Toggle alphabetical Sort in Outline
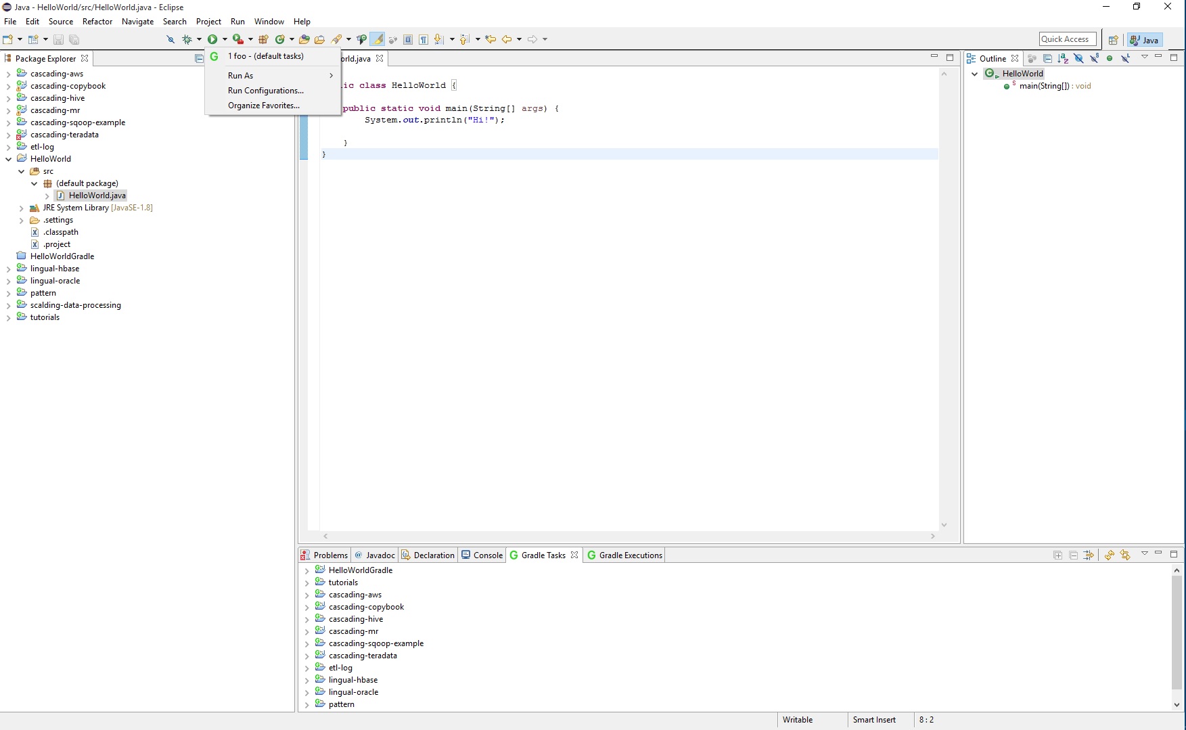 [1063, 58]
